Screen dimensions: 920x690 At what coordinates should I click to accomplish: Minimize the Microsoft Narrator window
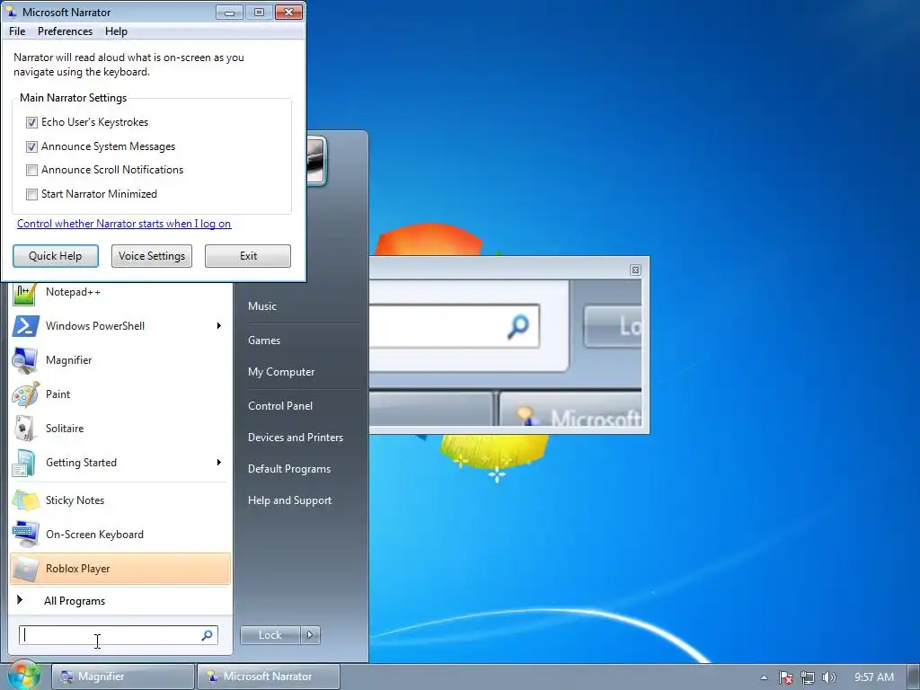pyautogui.click(x=229, y=13)
